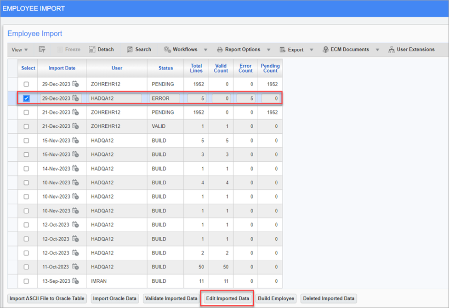Click the Select column header

point(28,68)
